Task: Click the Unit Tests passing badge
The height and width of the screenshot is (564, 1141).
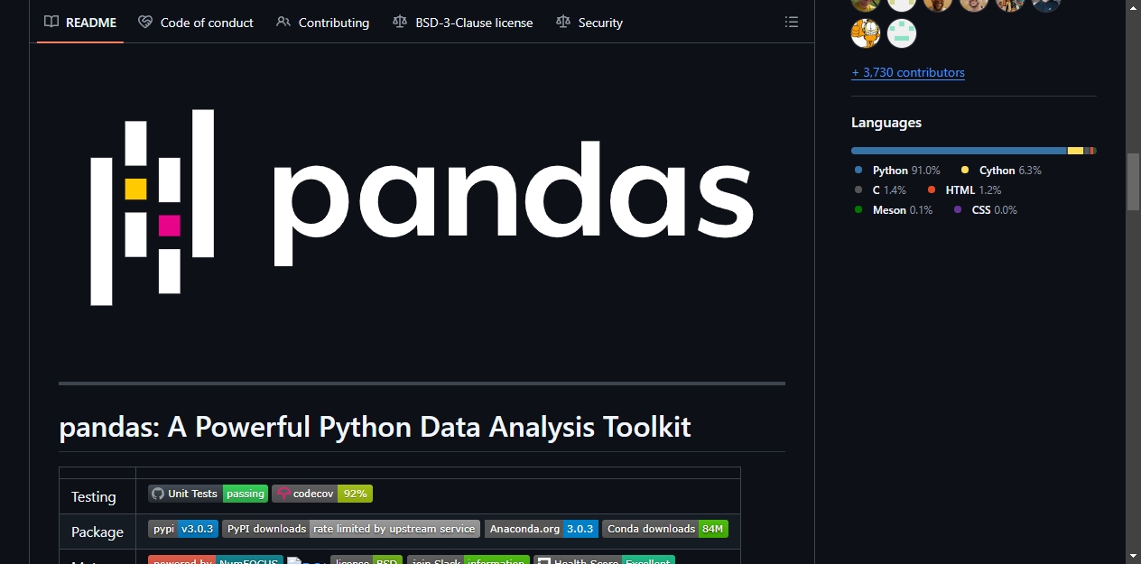Action: coord(208,494)
